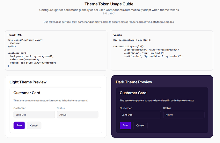
Task: Focus the dark theme Status field
Action: 184,115
